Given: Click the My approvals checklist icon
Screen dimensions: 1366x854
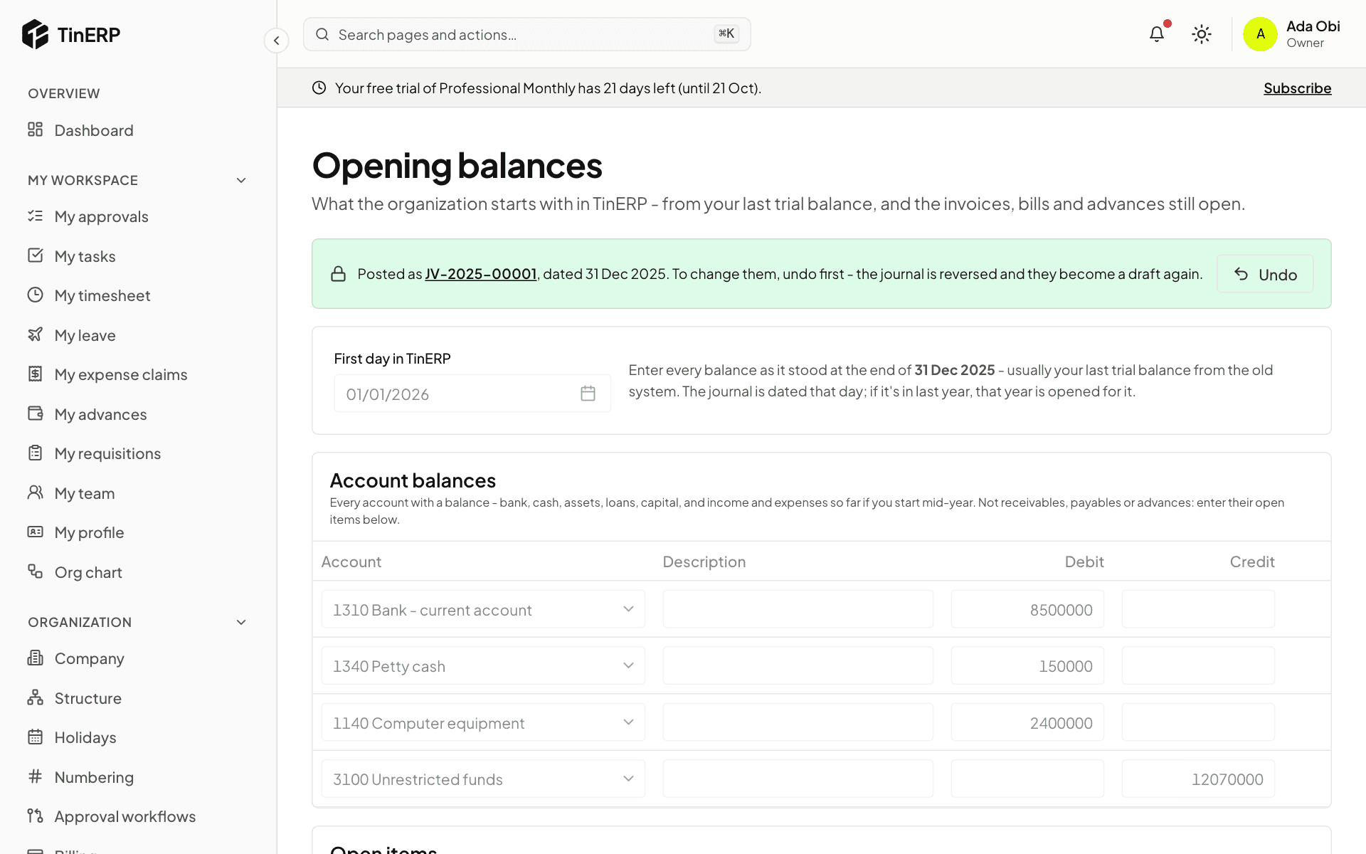Looking at the screenshot, I should click(x=35, y=216).
